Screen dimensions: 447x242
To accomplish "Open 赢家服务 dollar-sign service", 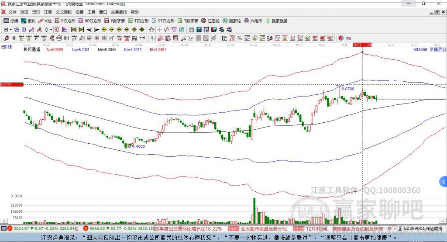I will (x=276, y=21).
